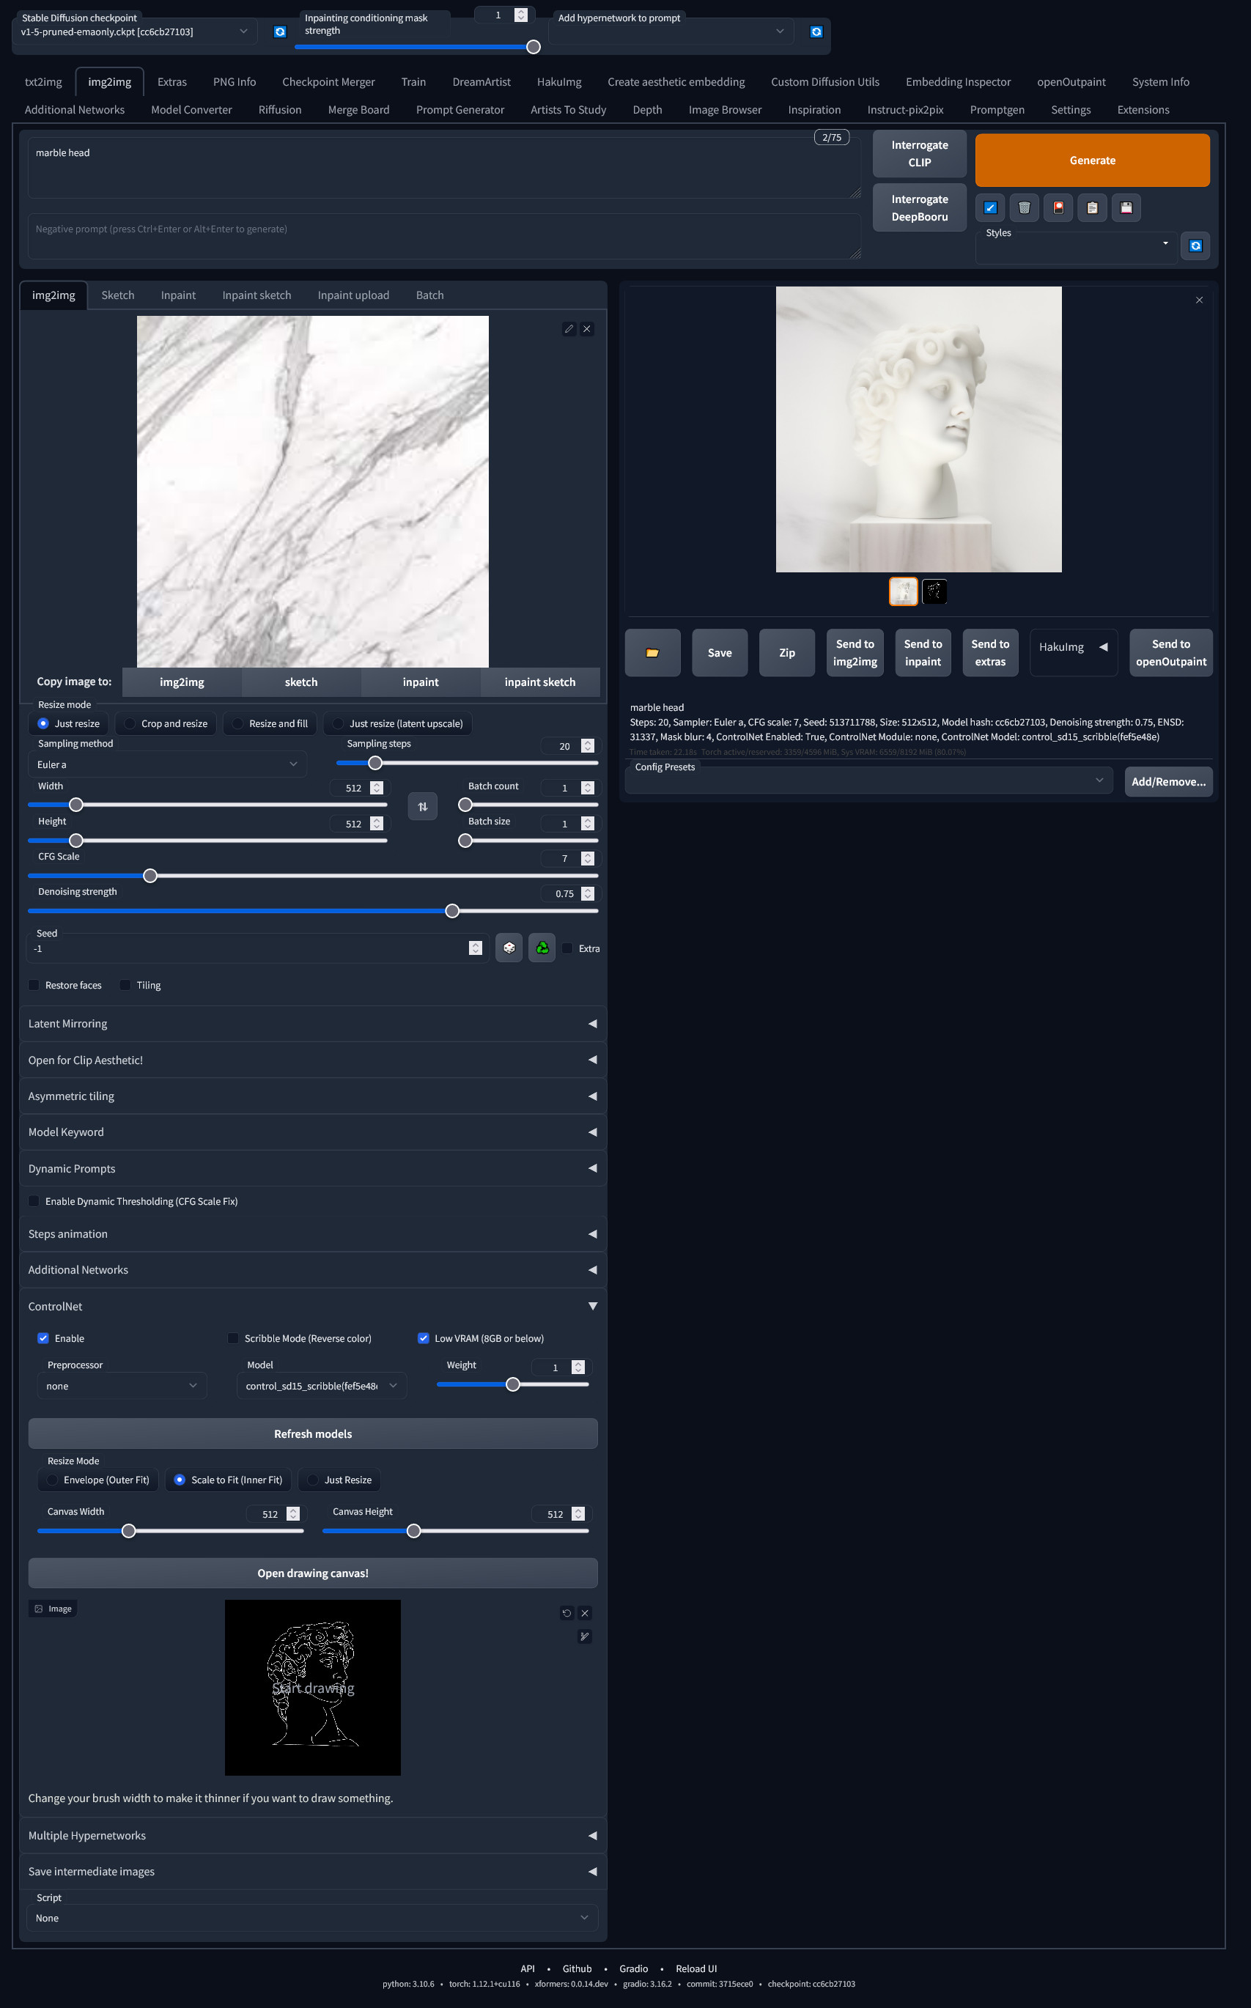The image size is (1251, 2008).
Task: Refresh the Stable Diffusion checkpoint list
Action: pyautogui.click(x=280, y=32)
